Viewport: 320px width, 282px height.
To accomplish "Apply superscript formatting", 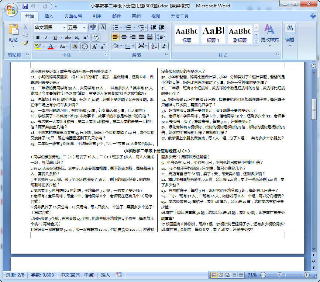I will pyautogui.click(x=85, y=38).
